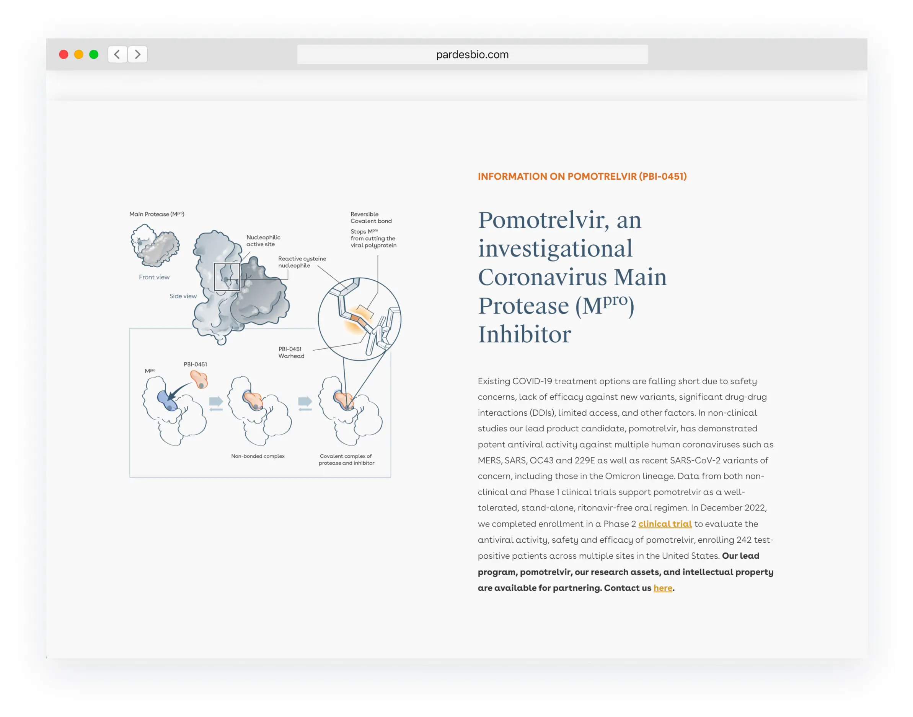The height and width of the screenshot is (717, 913).
Task: Follow the 'here' contact link
Action: click(x=662, y=588)
